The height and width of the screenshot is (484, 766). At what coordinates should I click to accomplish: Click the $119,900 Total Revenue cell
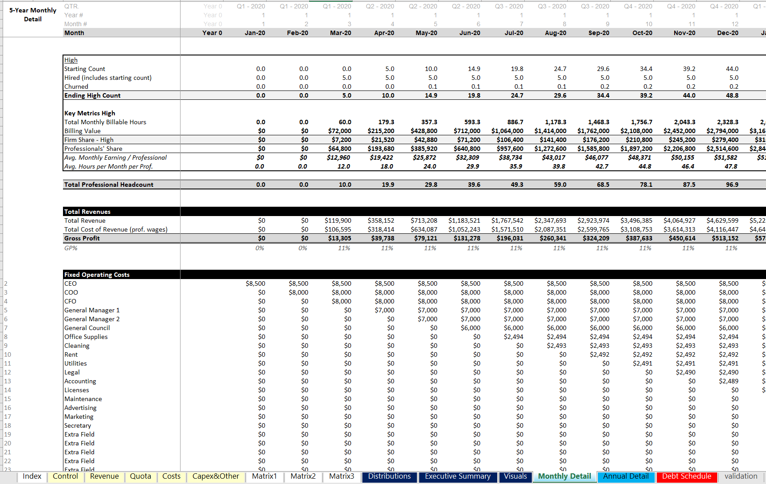pos(338,220)
